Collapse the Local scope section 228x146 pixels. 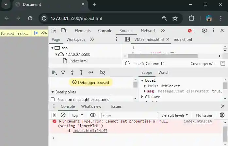pos(142,80)
